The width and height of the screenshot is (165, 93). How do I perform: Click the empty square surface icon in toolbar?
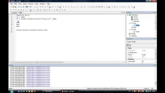click(89, 7)
